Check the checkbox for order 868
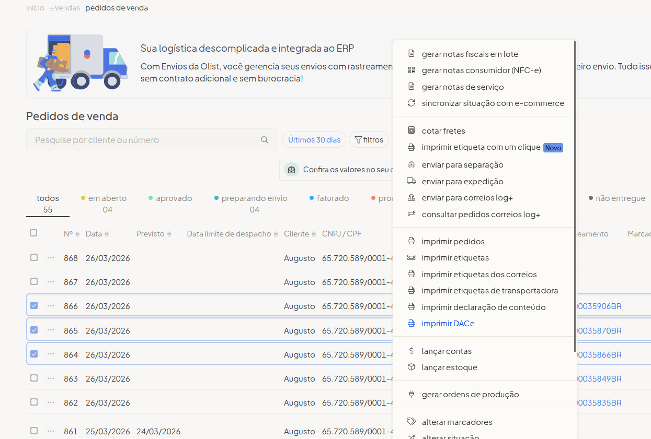 (34, 257)
